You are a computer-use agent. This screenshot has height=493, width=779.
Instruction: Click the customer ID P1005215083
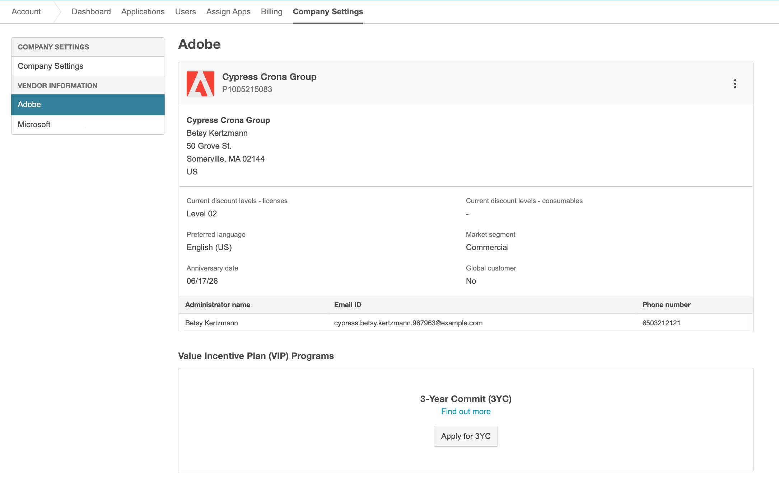247,90
